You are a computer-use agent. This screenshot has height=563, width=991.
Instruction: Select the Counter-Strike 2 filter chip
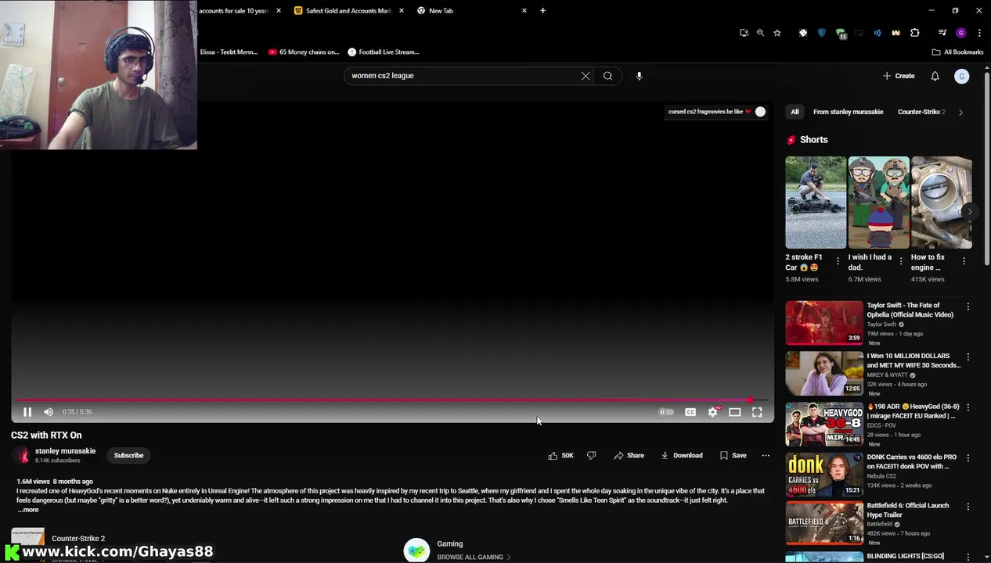click(921, 112)
